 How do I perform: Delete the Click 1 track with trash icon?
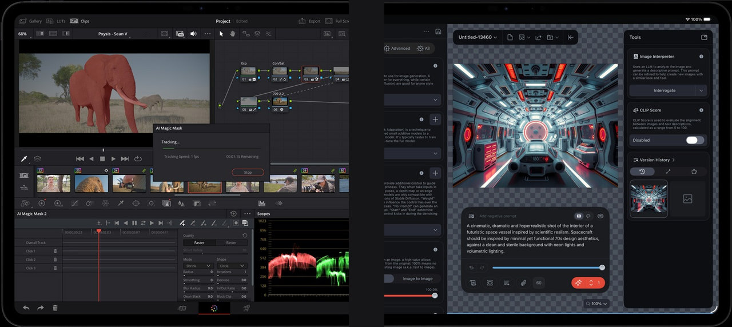coord(55,251)
